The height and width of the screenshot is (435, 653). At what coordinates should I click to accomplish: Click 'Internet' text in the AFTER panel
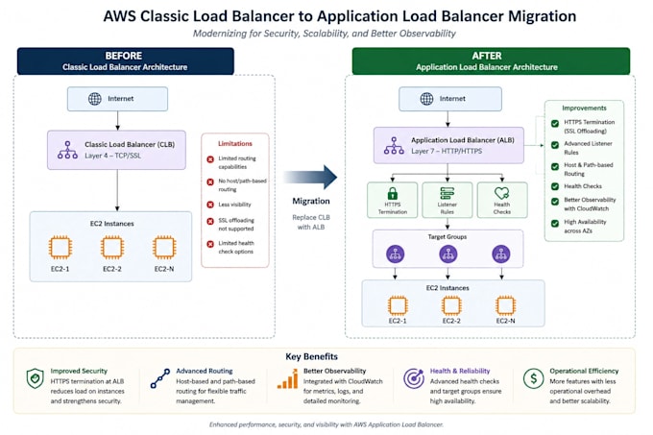452,99
